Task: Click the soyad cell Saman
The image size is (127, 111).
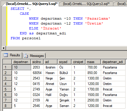Action: (65, 106)
